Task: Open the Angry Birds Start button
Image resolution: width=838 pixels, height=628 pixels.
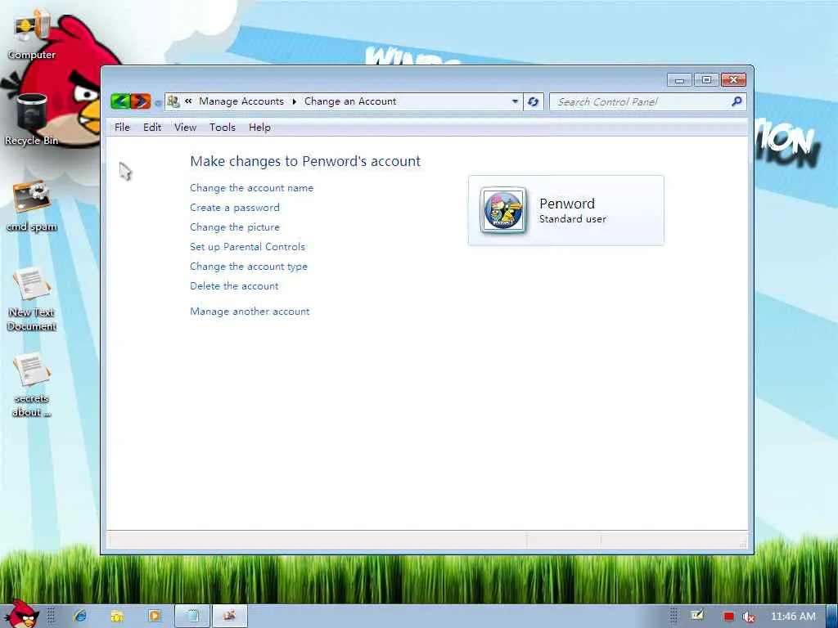Action: [21, 614]
